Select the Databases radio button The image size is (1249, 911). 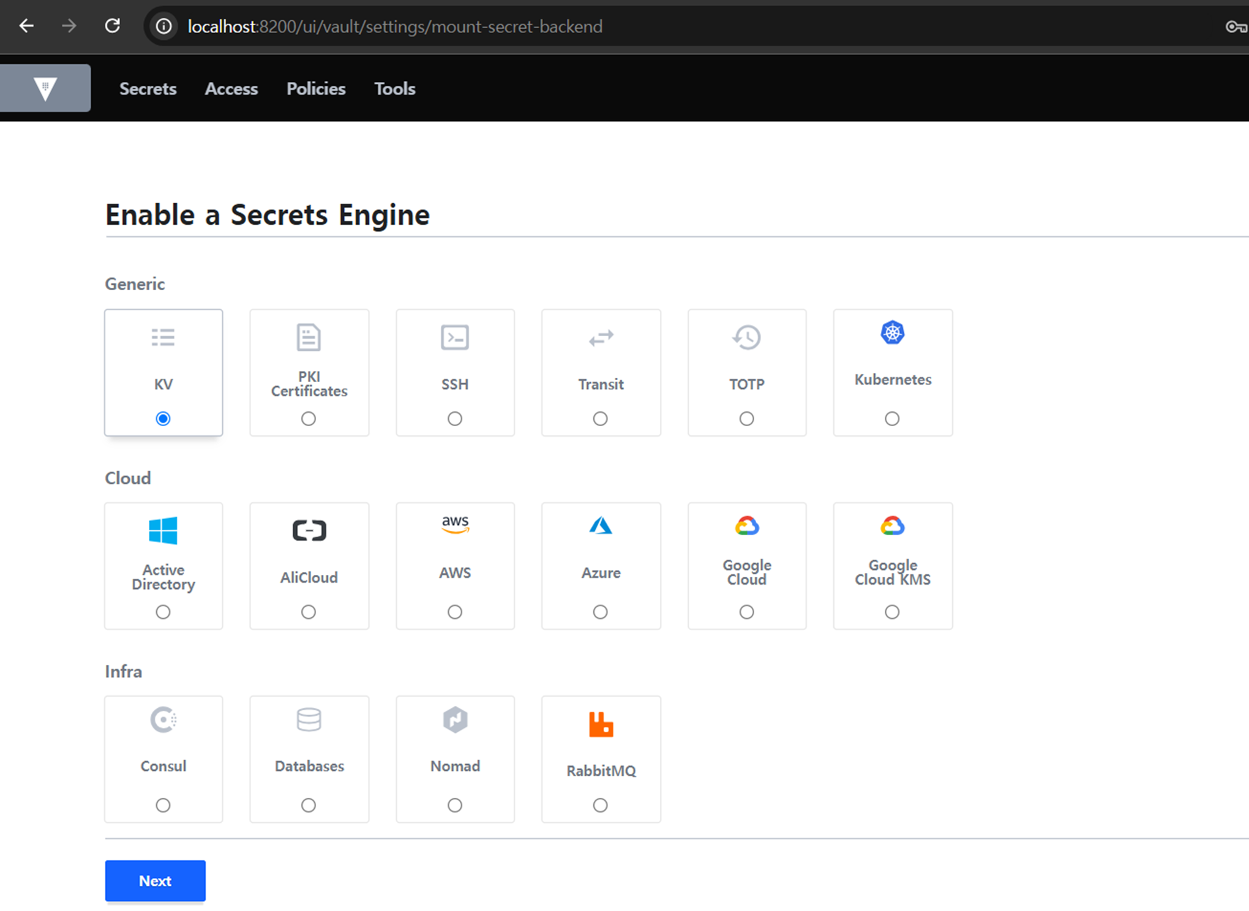(309, 805)
